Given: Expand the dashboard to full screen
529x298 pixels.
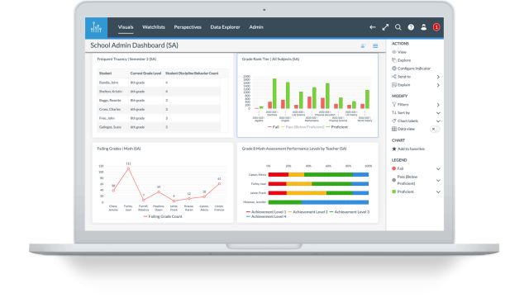Looking at the screenshot, I should click(385, 27).
